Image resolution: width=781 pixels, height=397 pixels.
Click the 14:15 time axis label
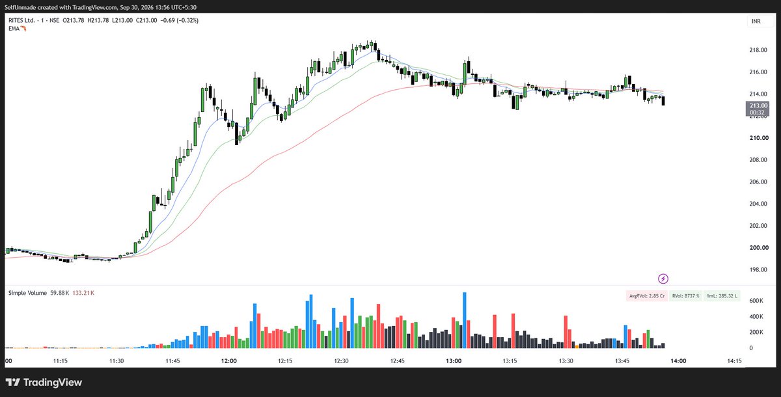pyautogui.click(x=734, y=361)
